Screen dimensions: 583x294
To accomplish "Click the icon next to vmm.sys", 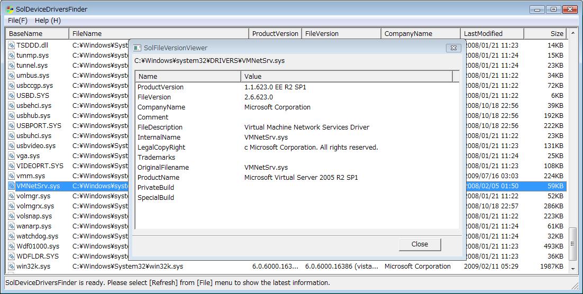I will (11, 176).
